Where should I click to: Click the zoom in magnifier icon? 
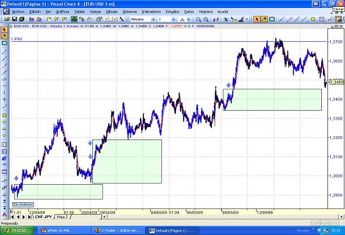206,19
